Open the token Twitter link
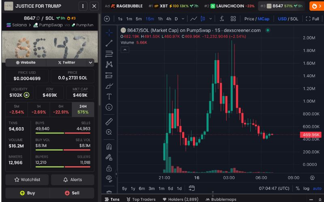Viewport: 324px width, 202px height. point(66,63)
